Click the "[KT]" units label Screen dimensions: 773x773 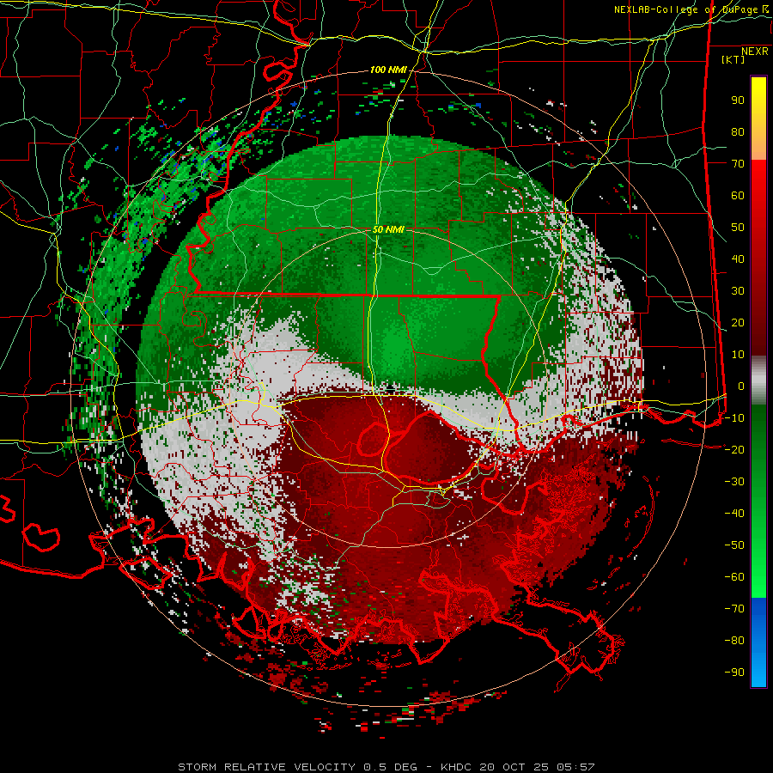coord(733,59)
